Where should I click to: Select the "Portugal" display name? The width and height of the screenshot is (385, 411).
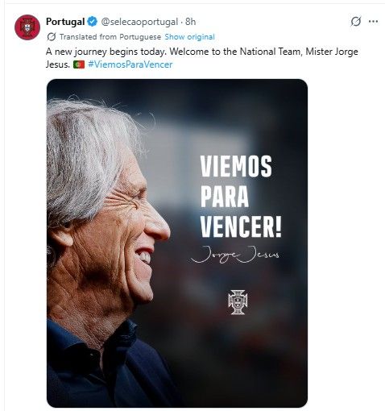pos(65,22)
